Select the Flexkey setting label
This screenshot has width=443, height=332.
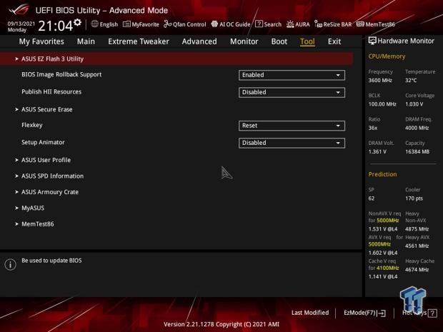32,125
